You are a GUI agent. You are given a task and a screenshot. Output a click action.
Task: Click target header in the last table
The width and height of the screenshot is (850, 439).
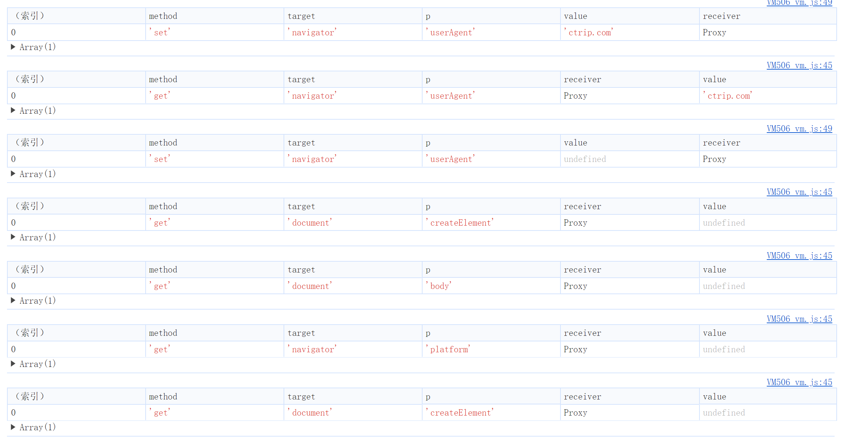point(301,397)
